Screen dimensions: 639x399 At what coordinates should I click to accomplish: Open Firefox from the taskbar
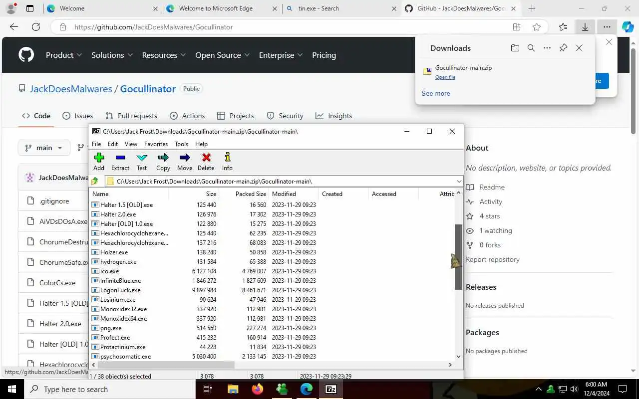(258, 389)
